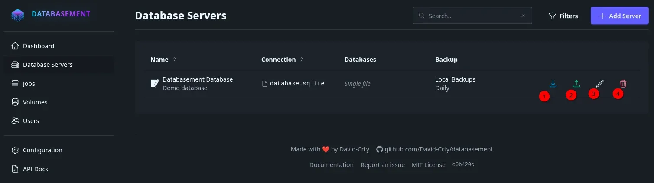The height and width of the screenshot is (183, 654).
Task: Click the Databasement logo icon
Action: tap(18, 15)
